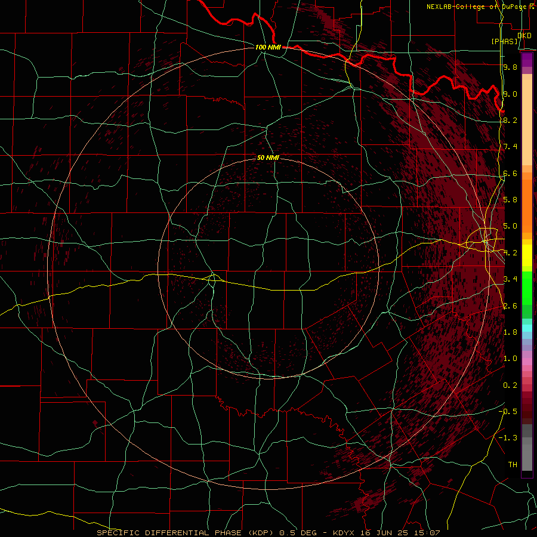The height and width of the screenshot is (537, 537).
Task: Click the 50 NMI range ring label
Action: [x=268, y=158]
